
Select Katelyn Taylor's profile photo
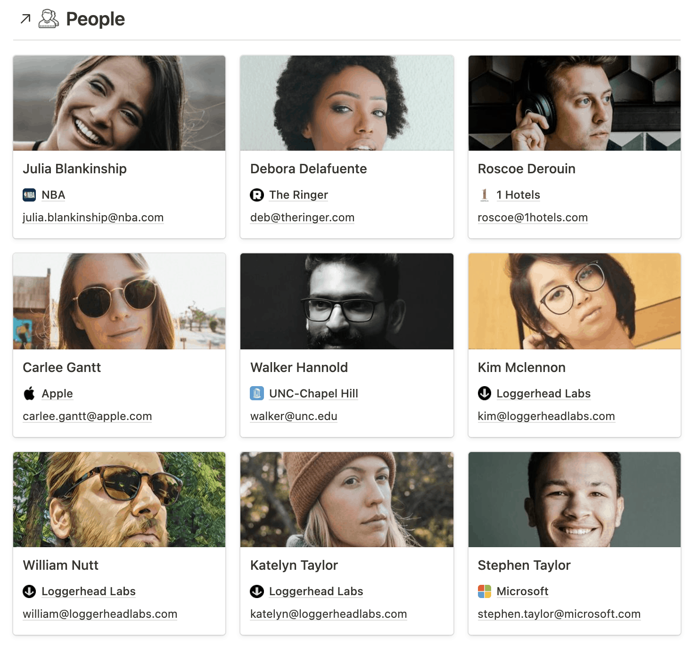(x=346, y=500)
